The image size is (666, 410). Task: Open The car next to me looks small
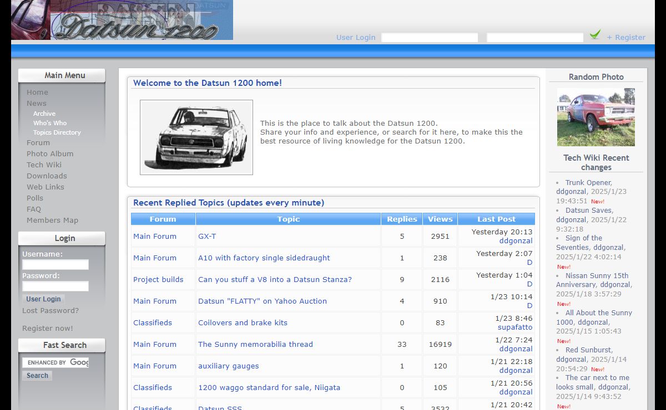pos(593,382)
